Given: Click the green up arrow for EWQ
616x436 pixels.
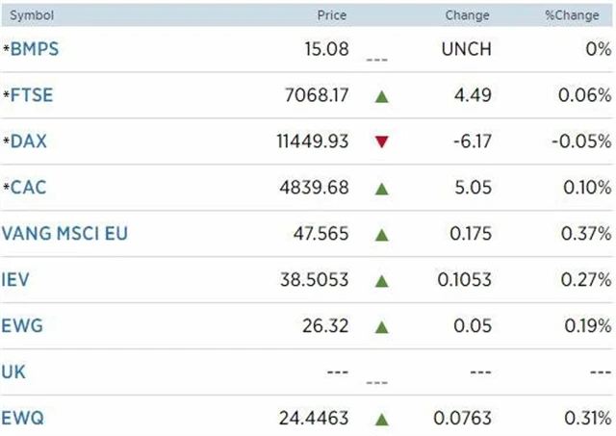Looking at the screenshot, I should tap(382, 419).
